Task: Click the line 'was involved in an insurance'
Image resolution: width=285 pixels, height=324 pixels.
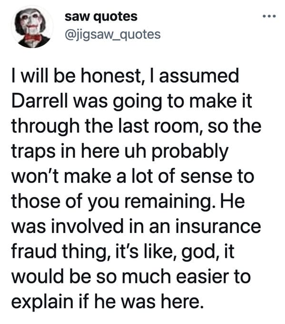Action: [136, 226]
